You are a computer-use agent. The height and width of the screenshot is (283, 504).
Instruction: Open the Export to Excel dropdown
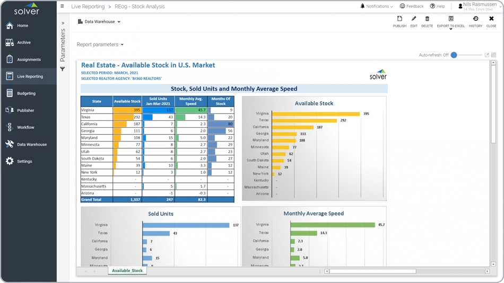(450, 22)
